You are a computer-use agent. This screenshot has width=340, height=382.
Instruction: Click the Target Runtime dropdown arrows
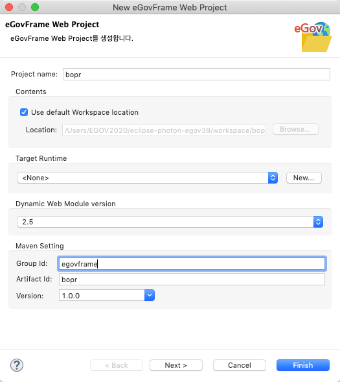point(273,178)
